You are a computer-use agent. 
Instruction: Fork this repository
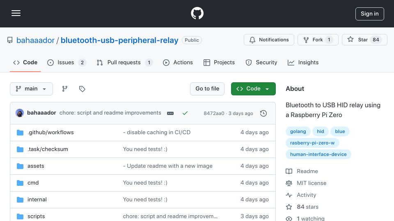pos(318,40)
